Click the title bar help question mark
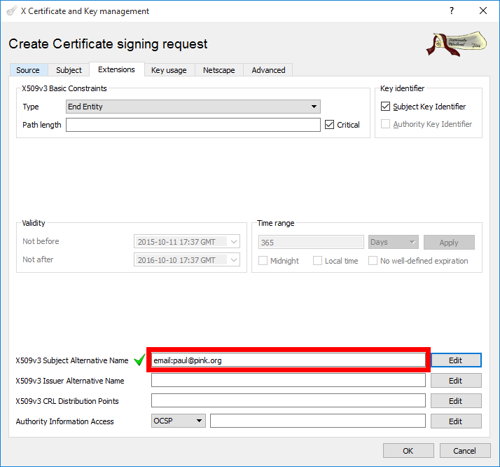Screen dimensions: 500x467 click(451, 11)
